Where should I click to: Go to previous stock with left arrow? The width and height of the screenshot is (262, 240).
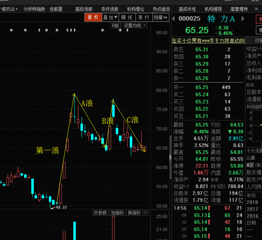coord(173,19)
